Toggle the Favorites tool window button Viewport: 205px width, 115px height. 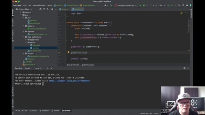click(x=13, y=103)
